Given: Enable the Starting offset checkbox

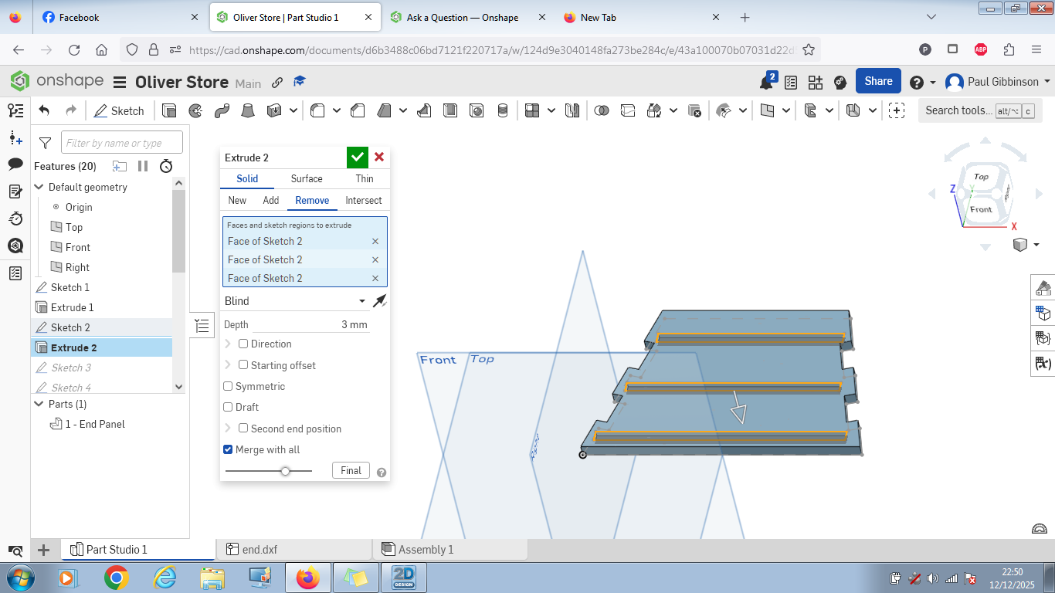Looking at the screenshot, I should click(x=243, y=364).
